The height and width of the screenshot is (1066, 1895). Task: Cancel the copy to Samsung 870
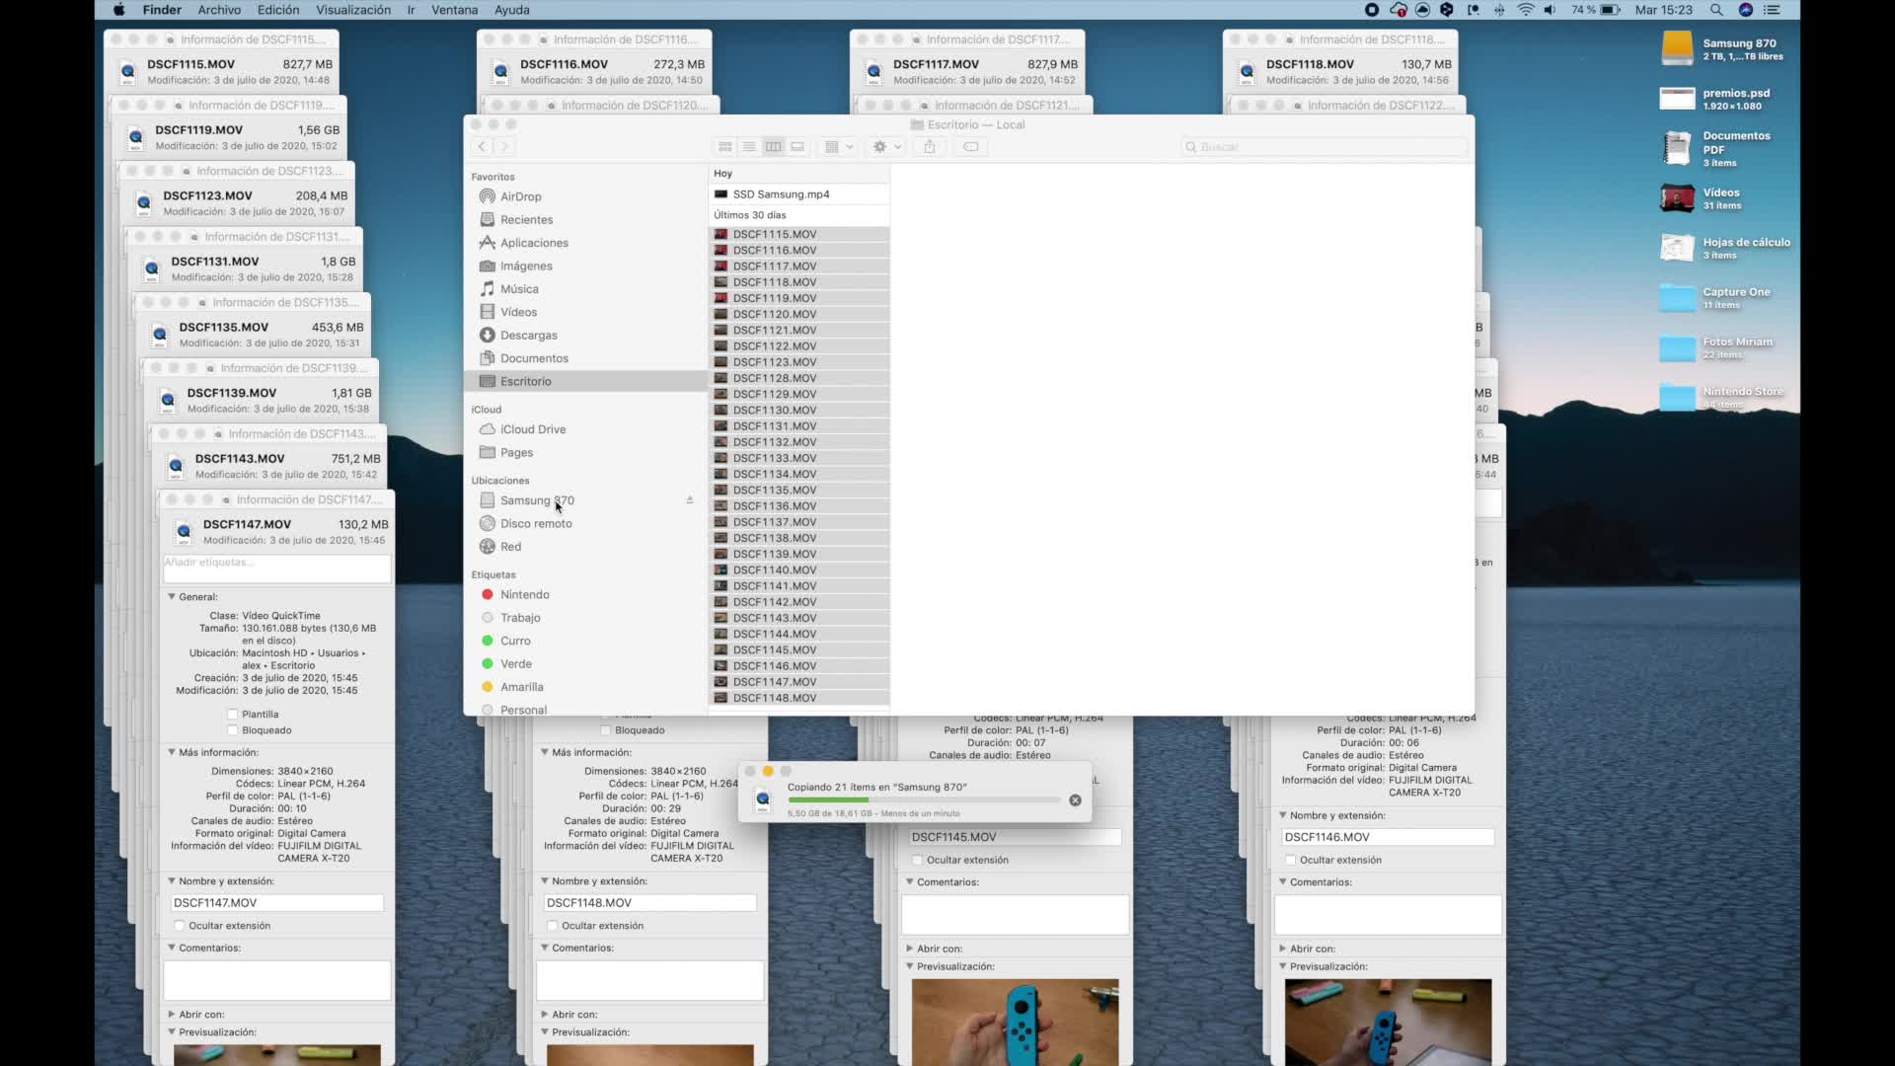(1075, 800)
